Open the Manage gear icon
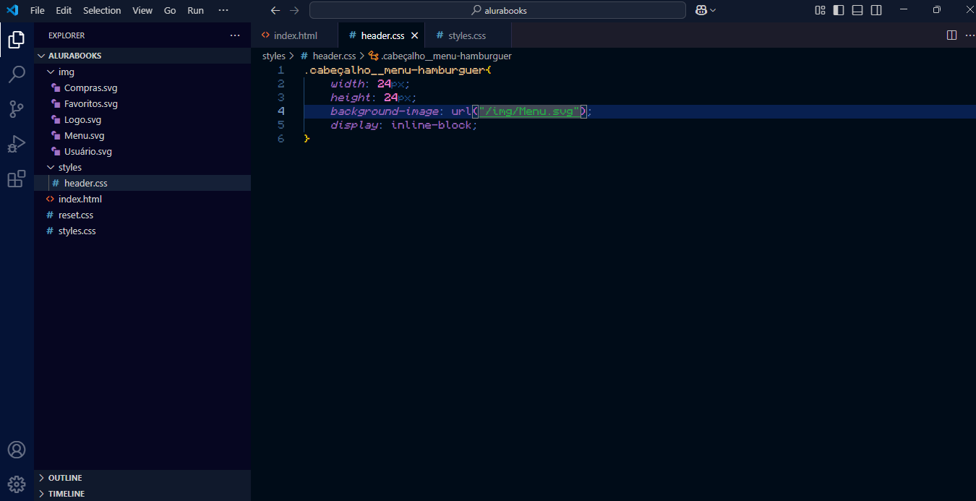Screen dimensions: 976x501 [x=17, y=484]
